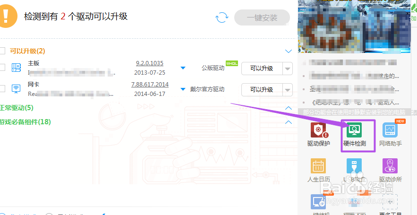The width and height of the screenshot is (417, 215).
Task: Open the USB宝盒 tool
Action: click(x=354, y=170)
